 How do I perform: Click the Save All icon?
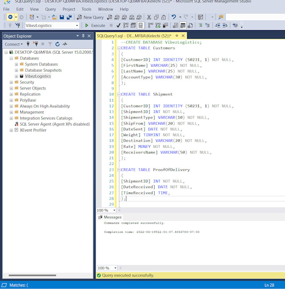(x=69, y=17)
